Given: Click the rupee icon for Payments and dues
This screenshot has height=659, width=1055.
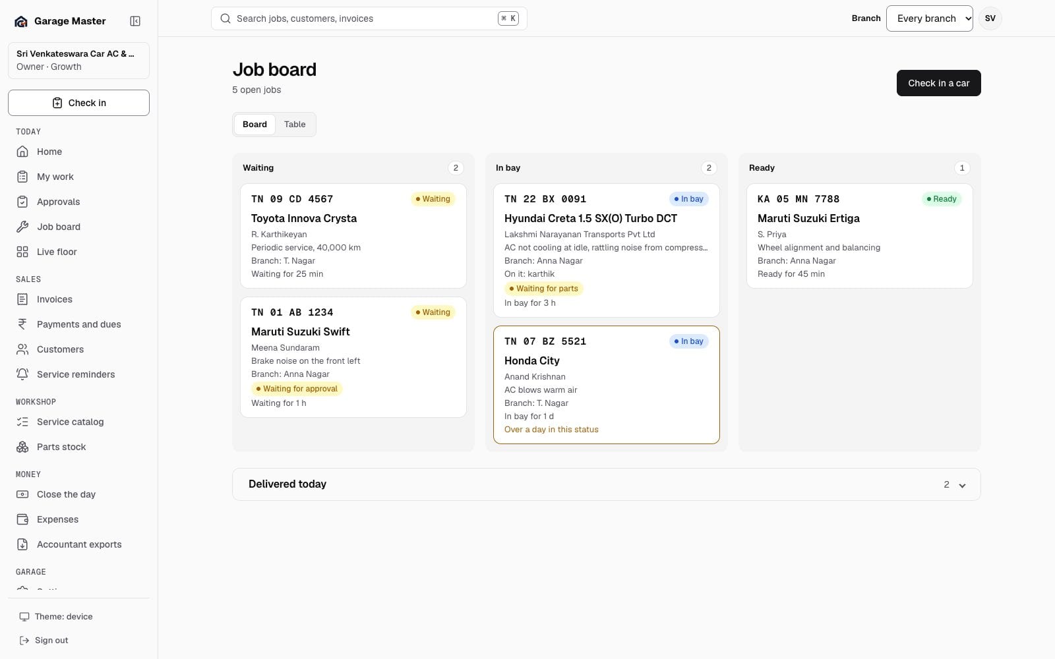Looking at the screenshot, I should 22,324.
